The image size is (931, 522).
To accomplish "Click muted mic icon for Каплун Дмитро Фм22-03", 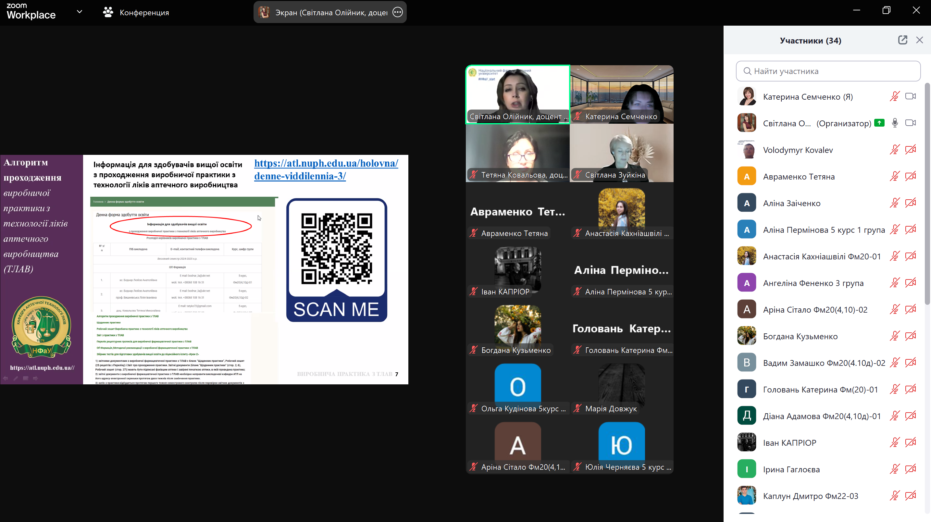I will coord(895,496).
